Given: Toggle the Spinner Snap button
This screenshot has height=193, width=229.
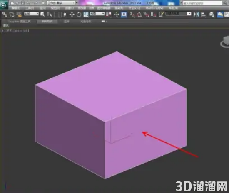Looking at the screenshot, I should [153, 15].
